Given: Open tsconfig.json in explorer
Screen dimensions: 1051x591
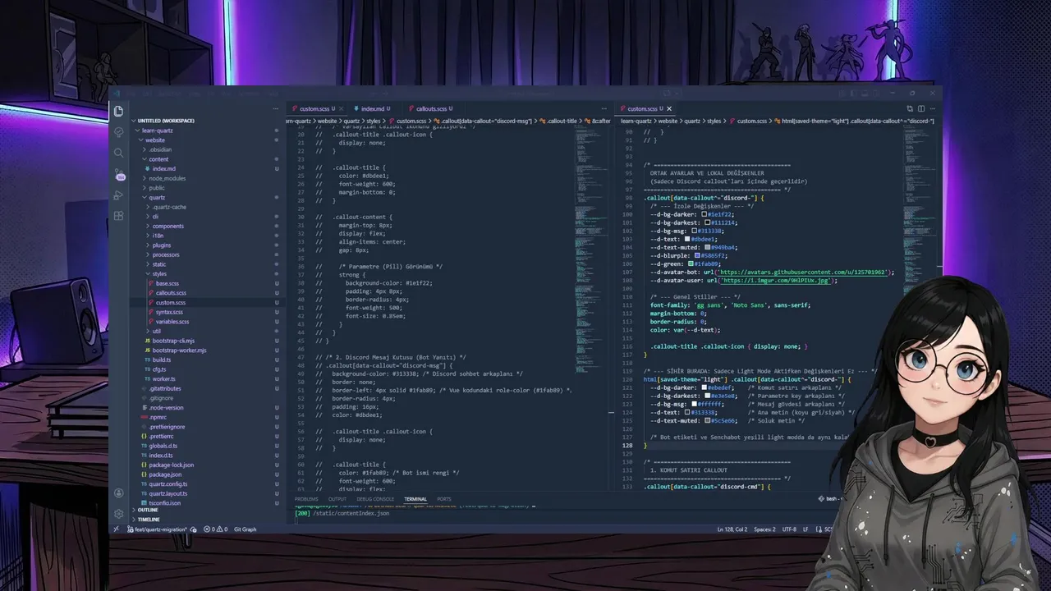Looking at the screenshot, I should coord(164,503).
